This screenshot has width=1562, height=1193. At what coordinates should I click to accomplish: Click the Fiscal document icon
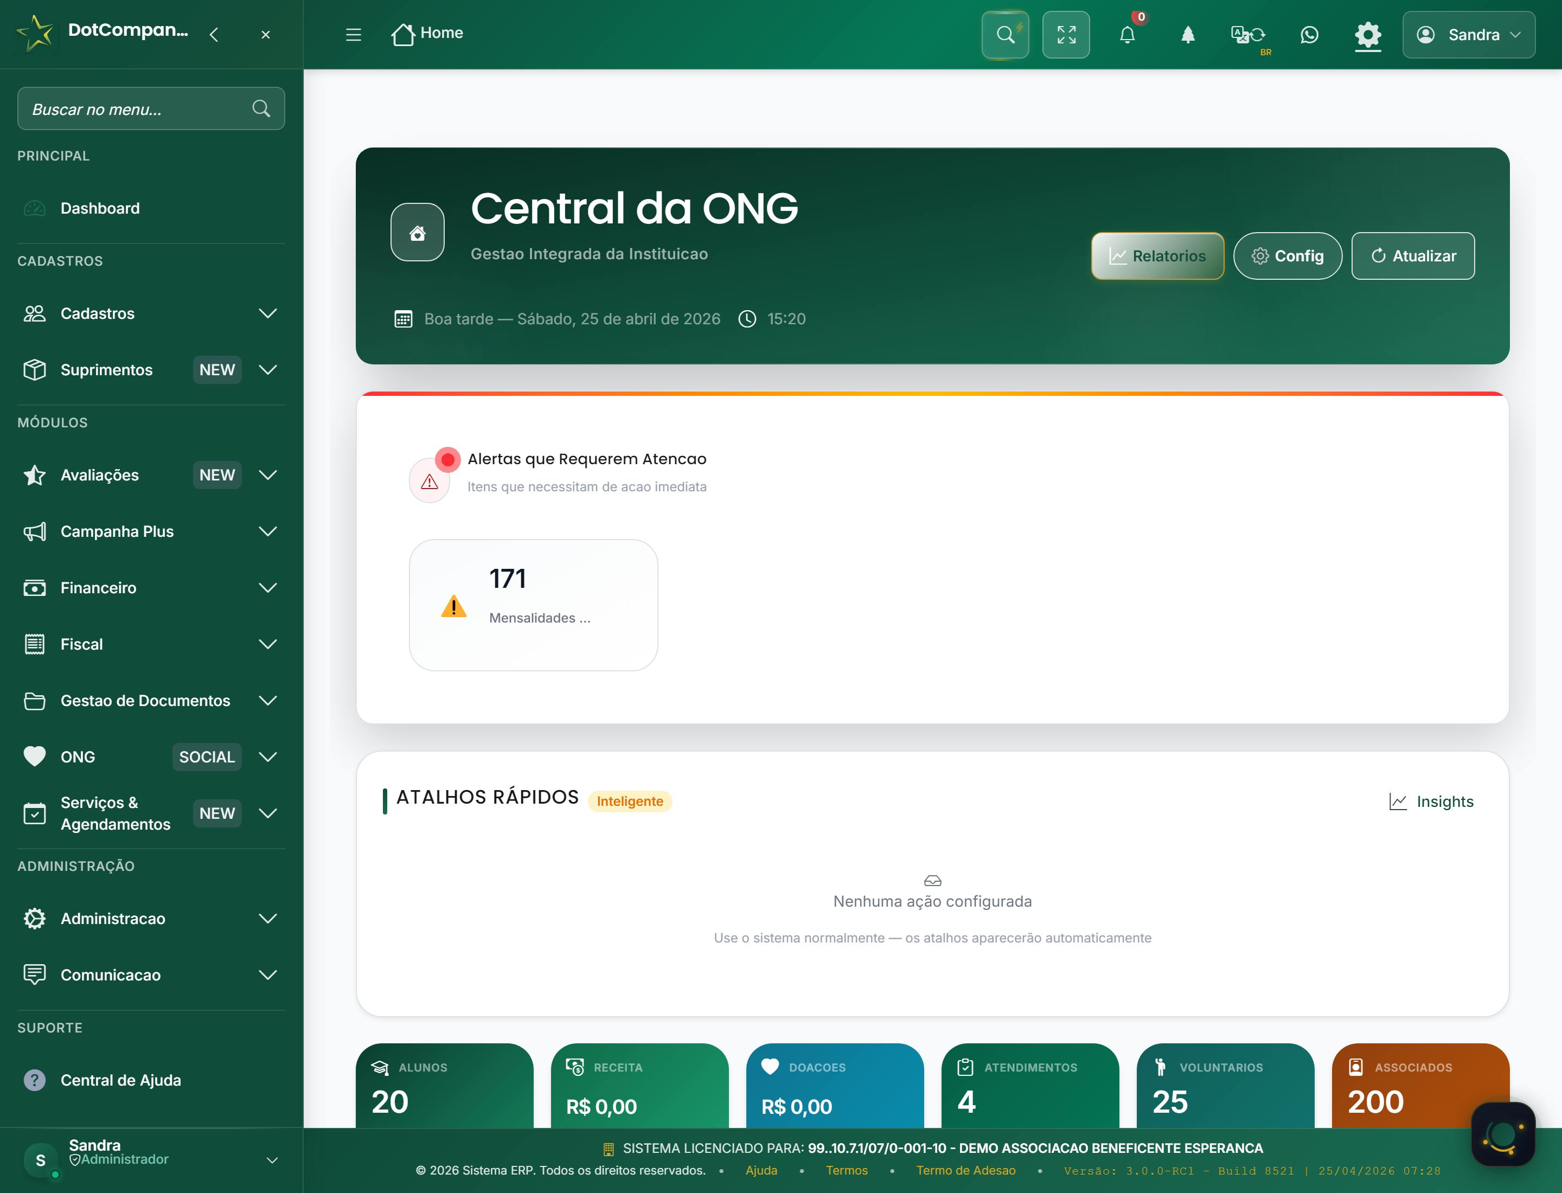(x=35, y=644)
